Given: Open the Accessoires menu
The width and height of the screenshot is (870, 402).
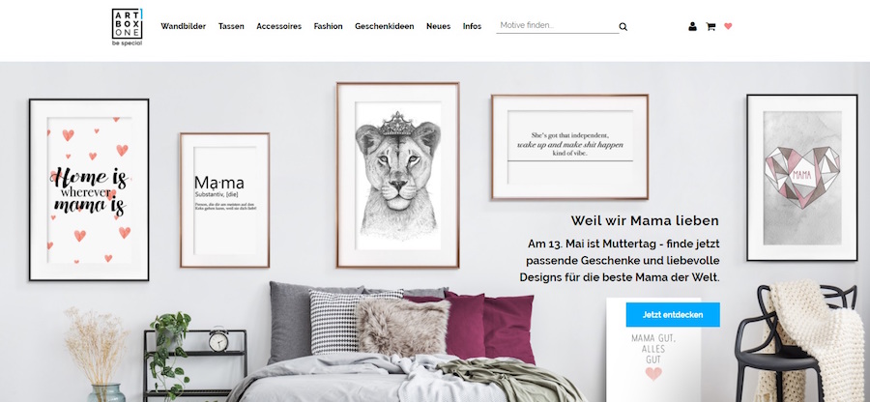Looking at the screenshot, I should click(x=279, y=26).
